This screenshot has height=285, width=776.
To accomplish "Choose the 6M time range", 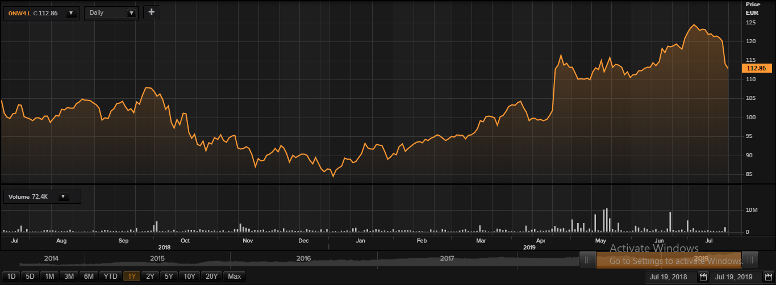I will [89, 276].
